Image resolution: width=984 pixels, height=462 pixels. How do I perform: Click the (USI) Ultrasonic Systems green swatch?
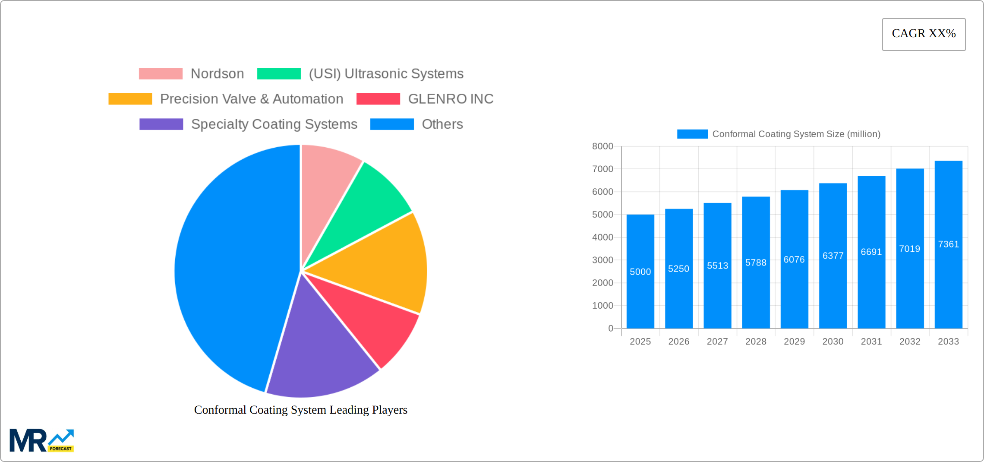point(278,73)
